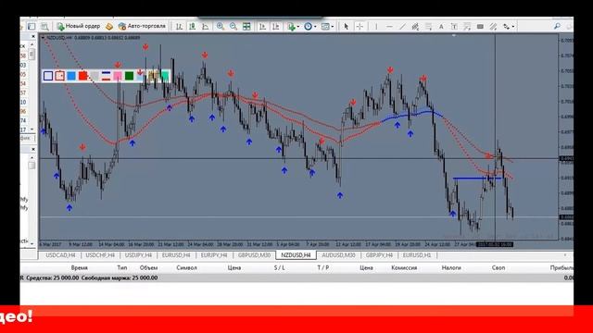Close the Navigator side panel
The height and width of the screenshot is (333, 593).
33,150
